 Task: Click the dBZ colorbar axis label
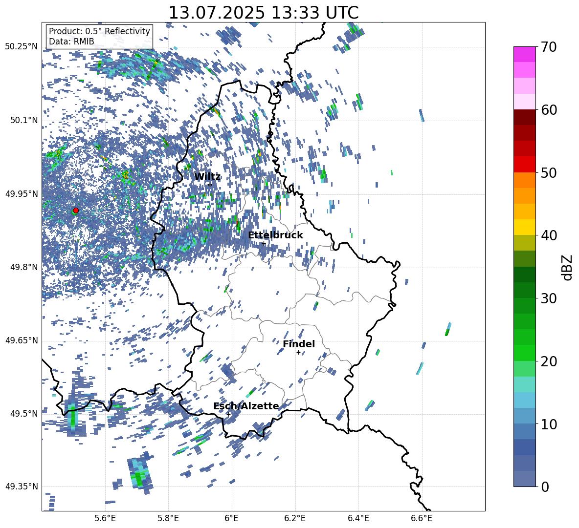point(568,267)
